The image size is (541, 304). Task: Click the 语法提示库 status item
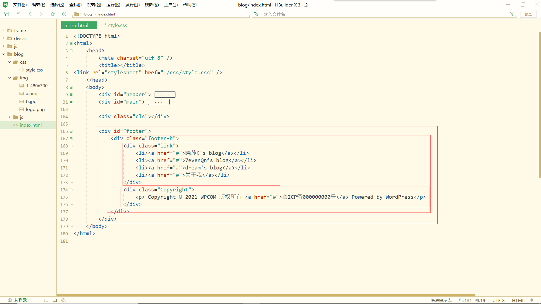(x=441, y=300)
